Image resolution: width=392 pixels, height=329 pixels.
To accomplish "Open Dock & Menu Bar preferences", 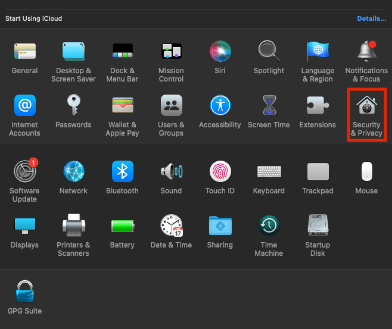I will tap(122, 51).
